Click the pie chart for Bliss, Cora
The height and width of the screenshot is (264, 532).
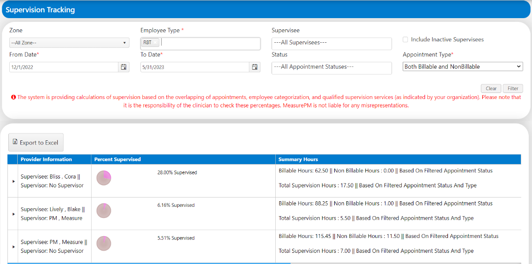coord(104,178)
